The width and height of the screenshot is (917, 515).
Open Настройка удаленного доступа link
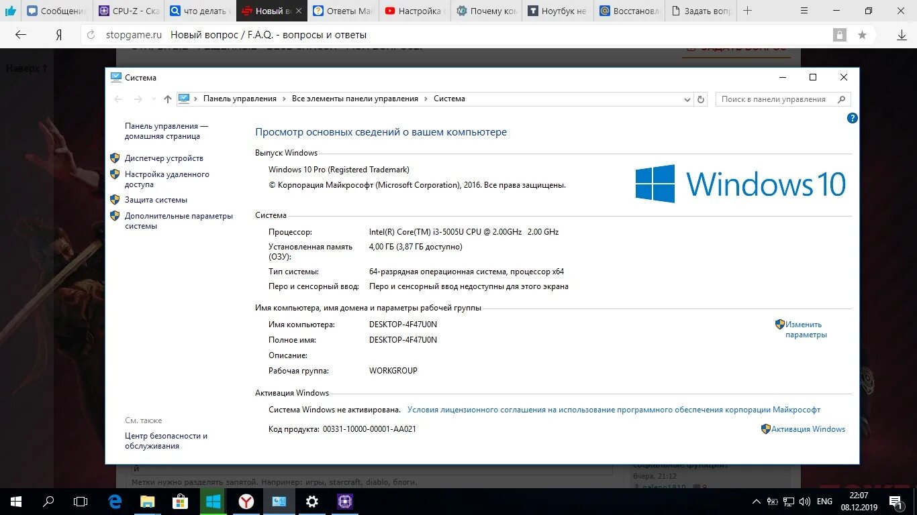click(x=167, y=179)
